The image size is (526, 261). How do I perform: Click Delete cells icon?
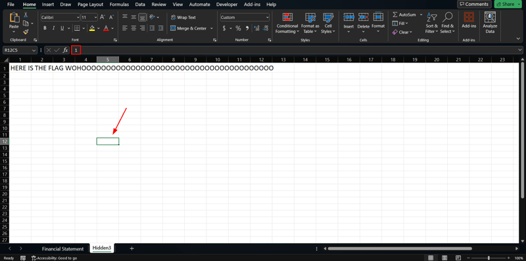click(x=364, y=17)
